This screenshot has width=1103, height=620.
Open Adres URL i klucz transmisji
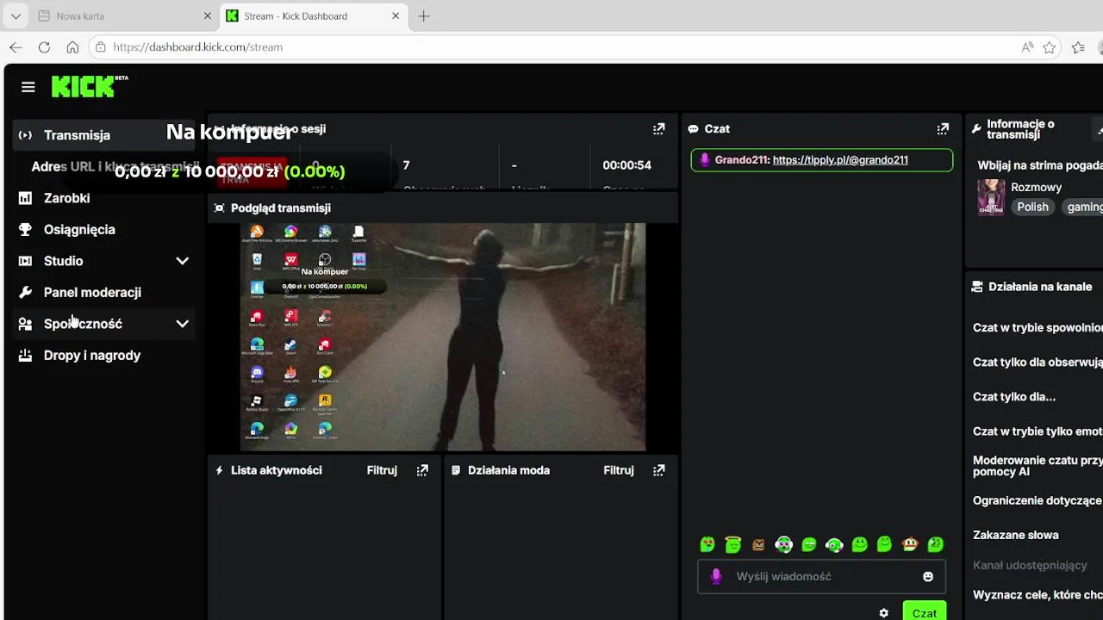pyautogui.click(x=115, y=167)
